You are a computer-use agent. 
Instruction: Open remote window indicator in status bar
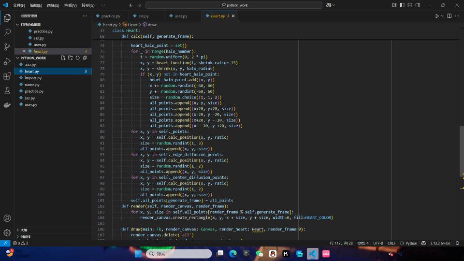[5, 243]
